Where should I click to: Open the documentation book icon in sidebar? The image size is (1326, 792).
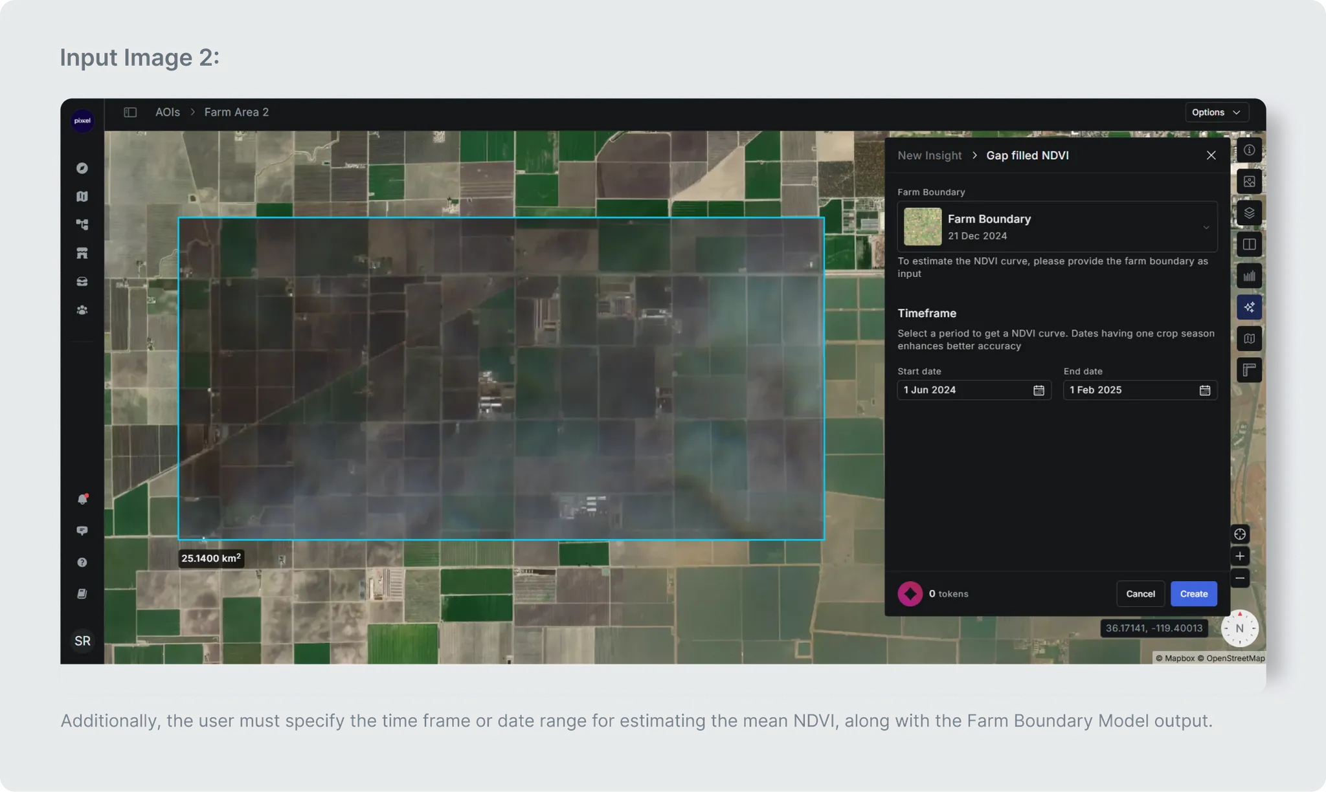click(x=82, y=593)
